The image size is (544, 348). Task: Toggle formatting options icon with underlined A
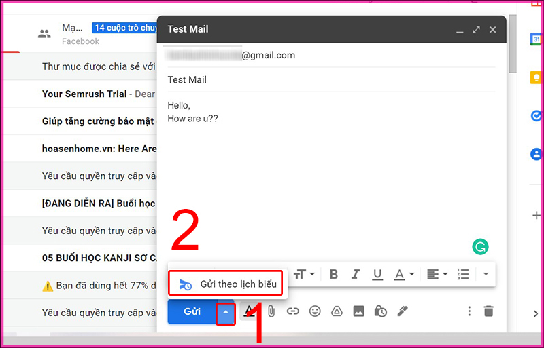(x=248, y=311)
